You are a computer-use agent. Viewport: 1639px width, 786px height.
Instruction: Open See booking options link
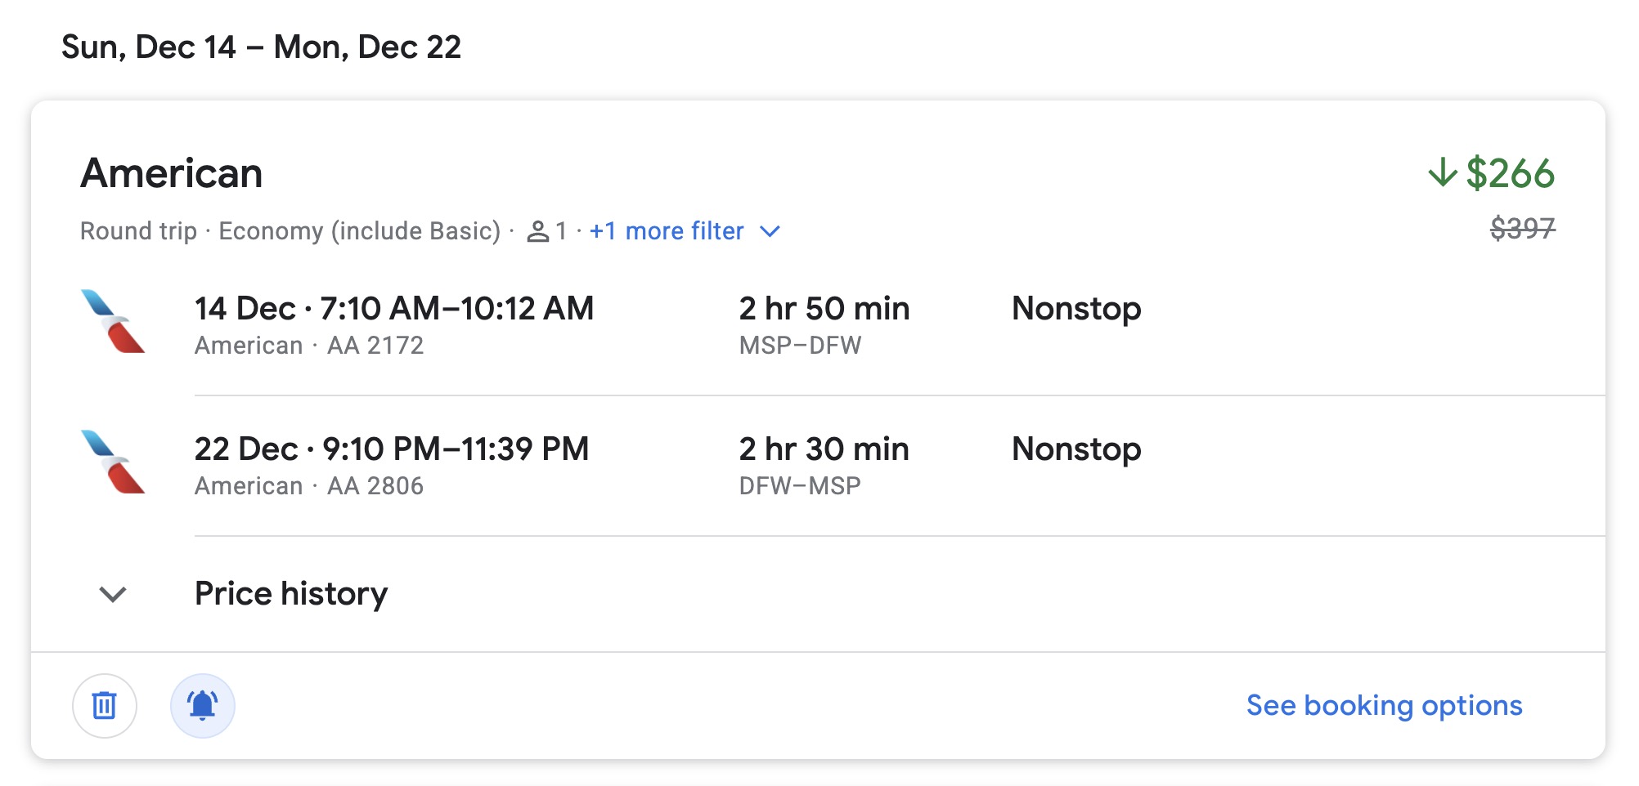(x=1384, y=706)
